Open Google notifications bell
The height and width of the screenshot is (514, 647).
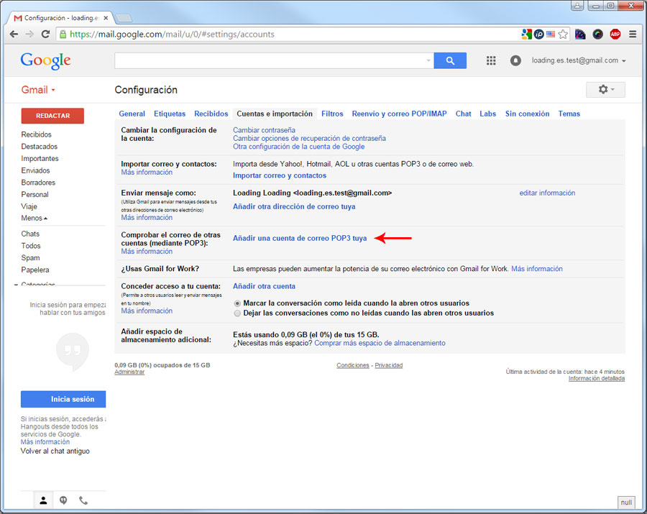coord(515,60)
